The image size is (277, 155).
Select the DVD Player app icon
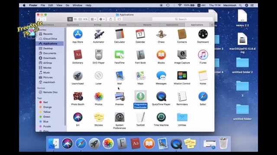[99, 55]
